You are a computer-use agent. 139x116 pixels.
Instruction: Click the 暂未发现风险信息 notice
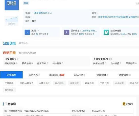pos(27,53)
